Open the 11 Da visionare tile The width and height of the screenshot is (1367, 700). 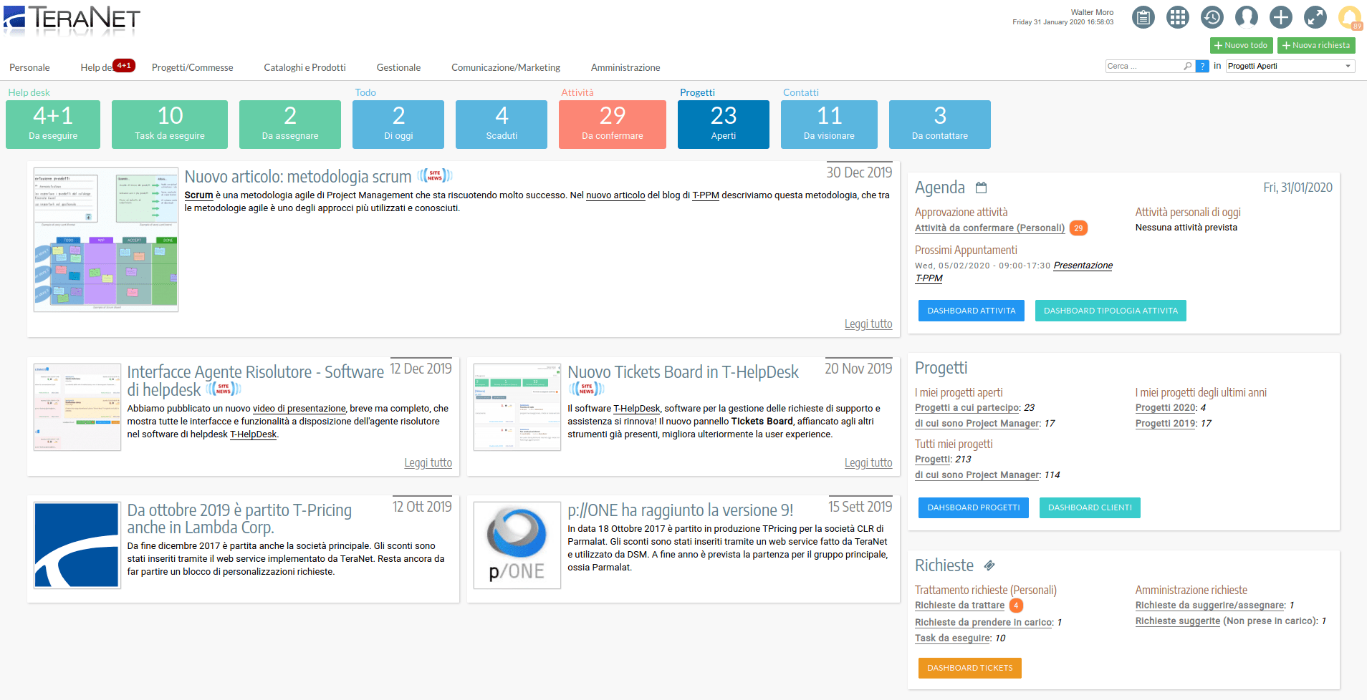pos(829,125)
